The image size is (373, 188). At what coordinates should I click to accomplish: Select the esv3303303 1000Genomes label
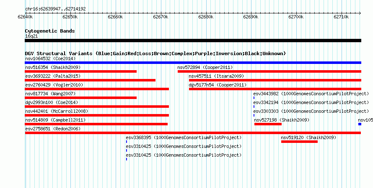click(311, 111)
